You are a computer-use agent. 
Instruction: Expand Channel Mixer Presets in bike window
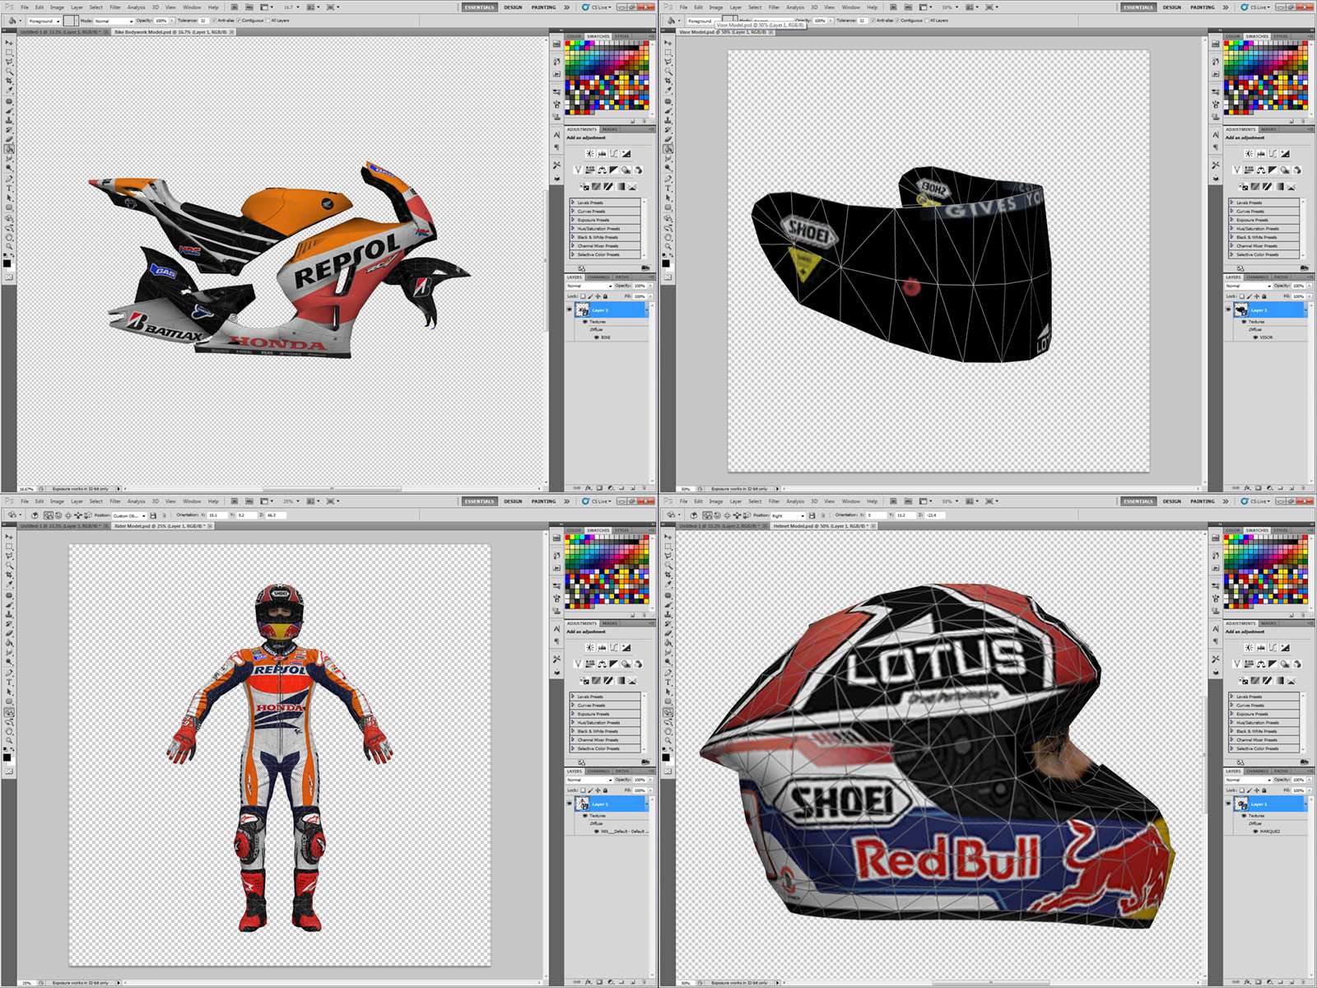pyautogui.click(x=573, y=245)
